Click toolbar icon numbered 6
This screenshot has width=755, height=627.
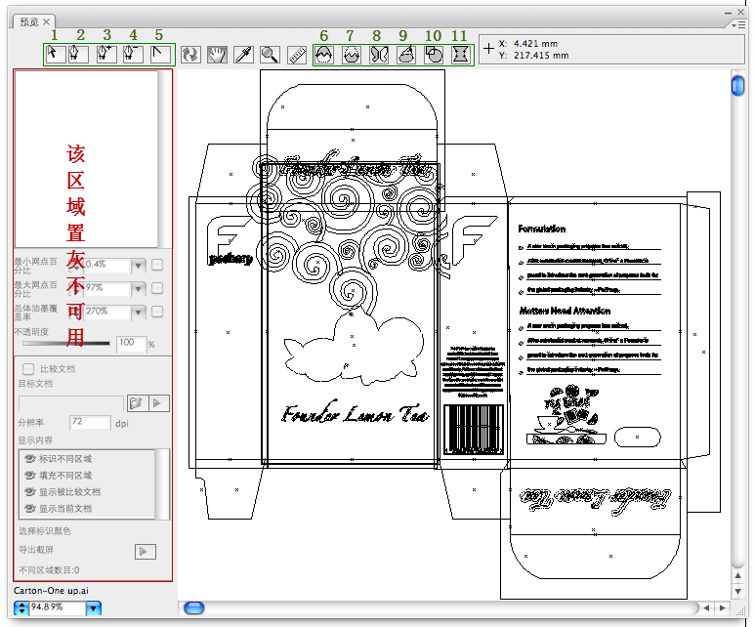(324, 56)
